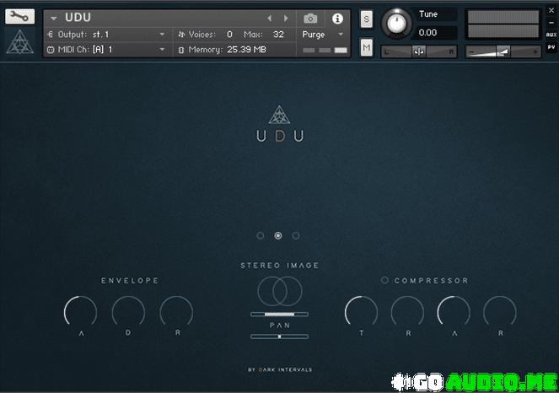Click the Dark Intervals logo in the header
This screenshot has width=559, height=393.
coord(19,44)
